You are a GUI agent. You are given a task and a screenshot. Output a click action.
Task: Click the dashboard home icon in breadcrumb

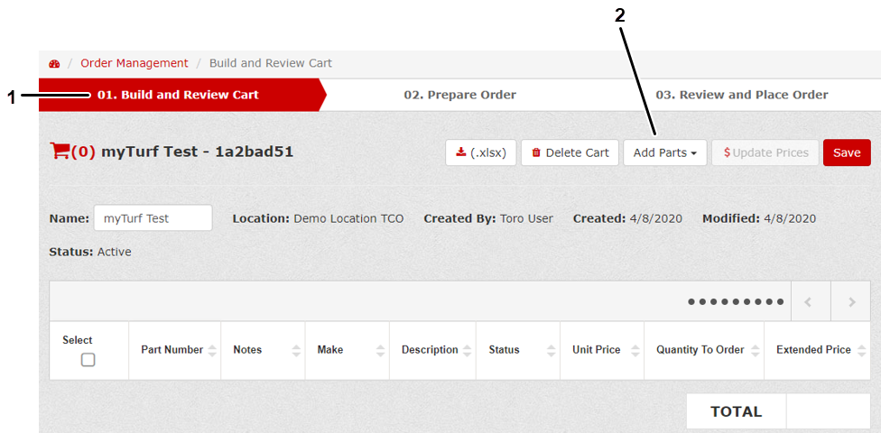(x=54, y=64)
